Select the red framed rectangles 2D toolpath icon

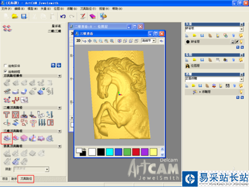tap(50, 123)
